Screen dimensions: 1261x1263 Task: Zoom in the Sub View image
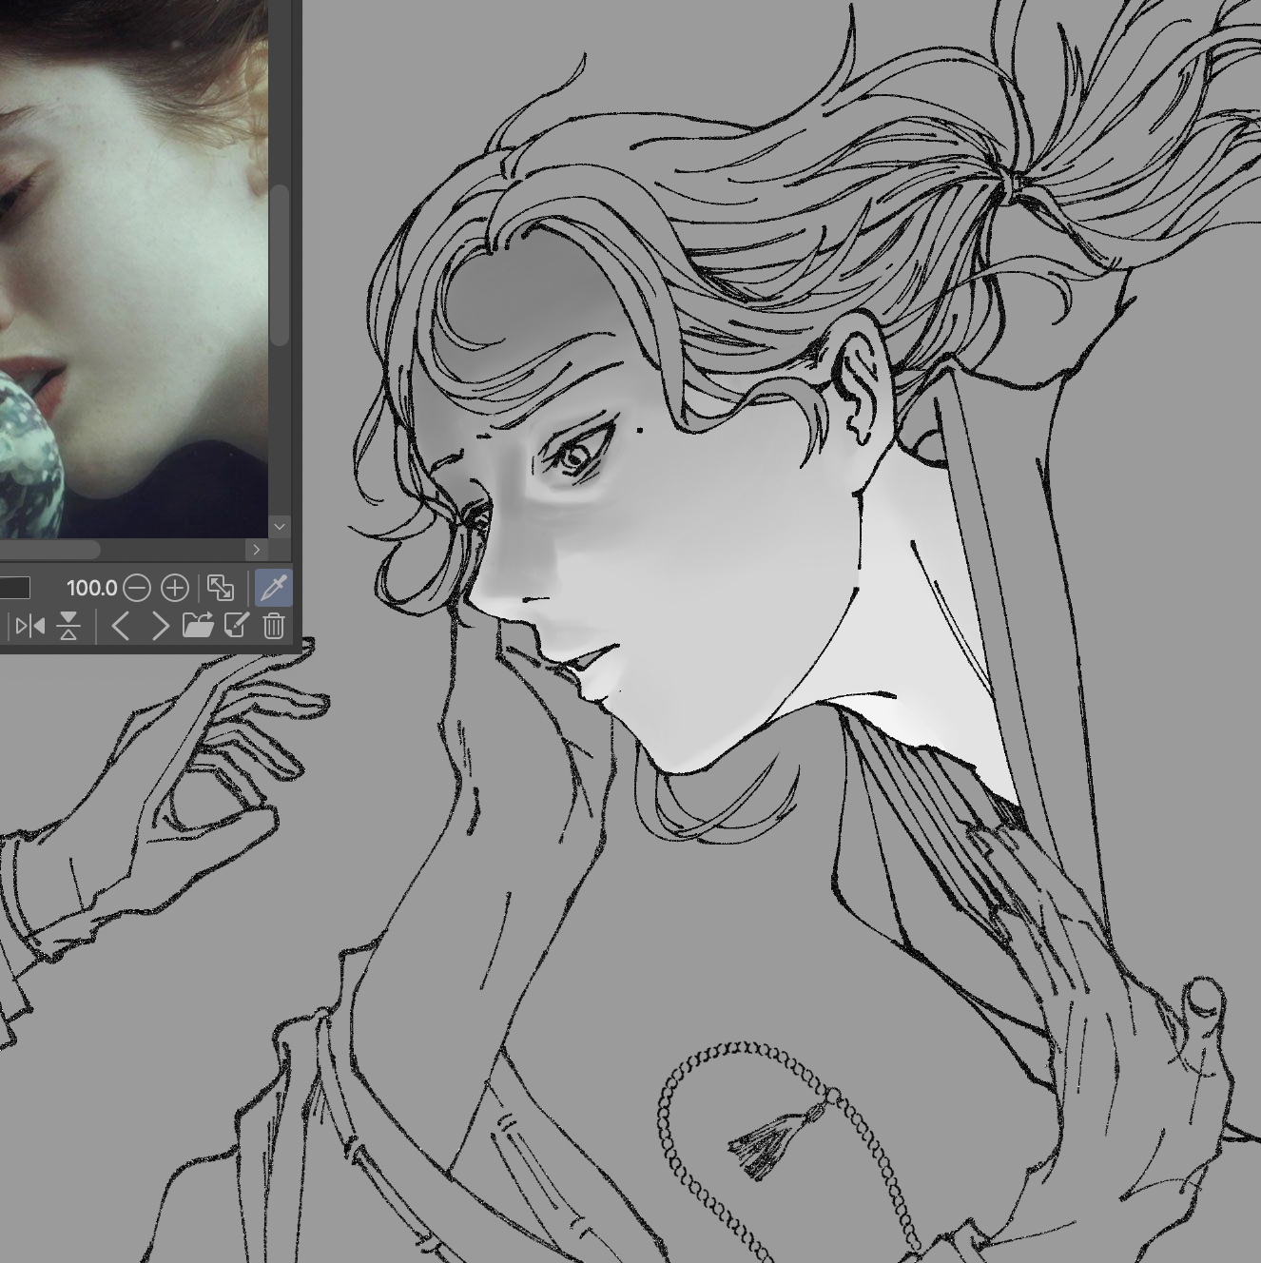point(175,588)
